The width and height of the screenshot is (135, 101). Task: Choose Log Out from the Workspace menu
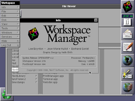pos(10,45)
